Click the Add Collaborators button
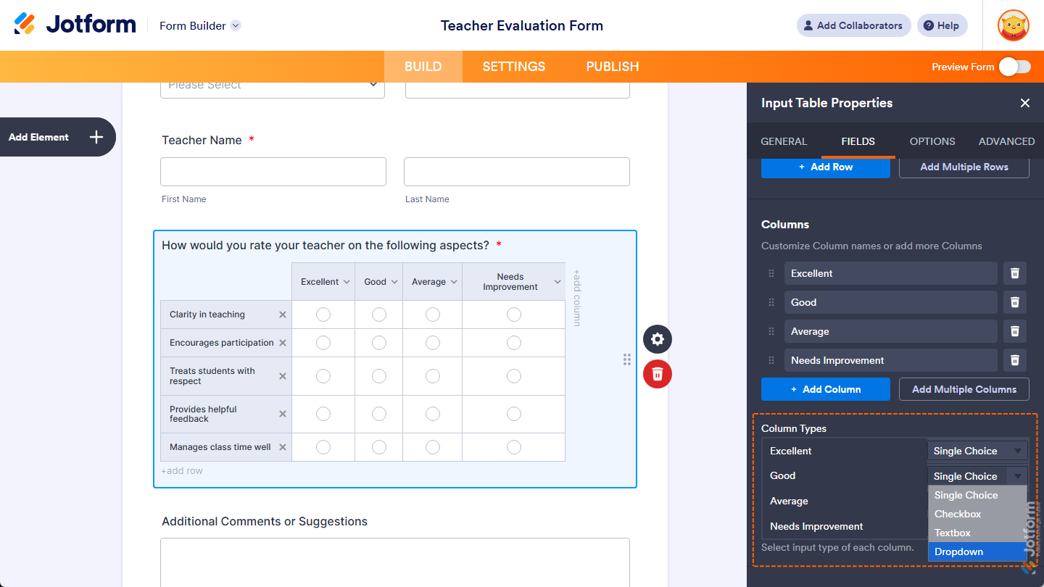This screenshot has width=1044, height=587. 854,25
